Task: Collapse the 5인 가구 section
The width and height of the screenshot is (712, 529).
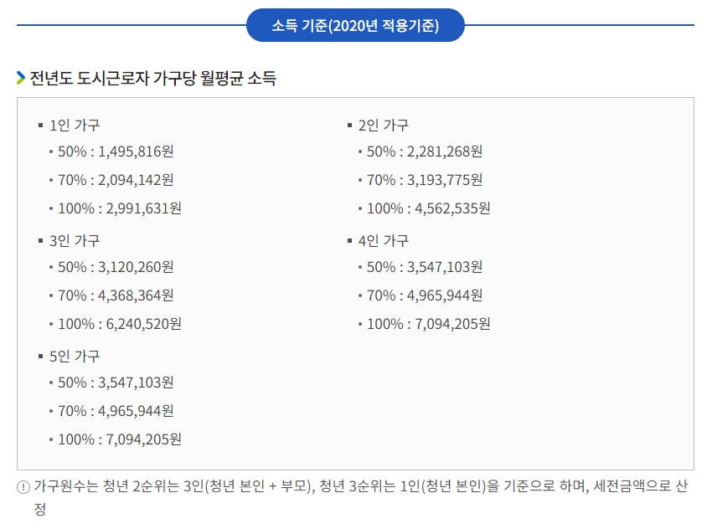Action: (73, 356)
